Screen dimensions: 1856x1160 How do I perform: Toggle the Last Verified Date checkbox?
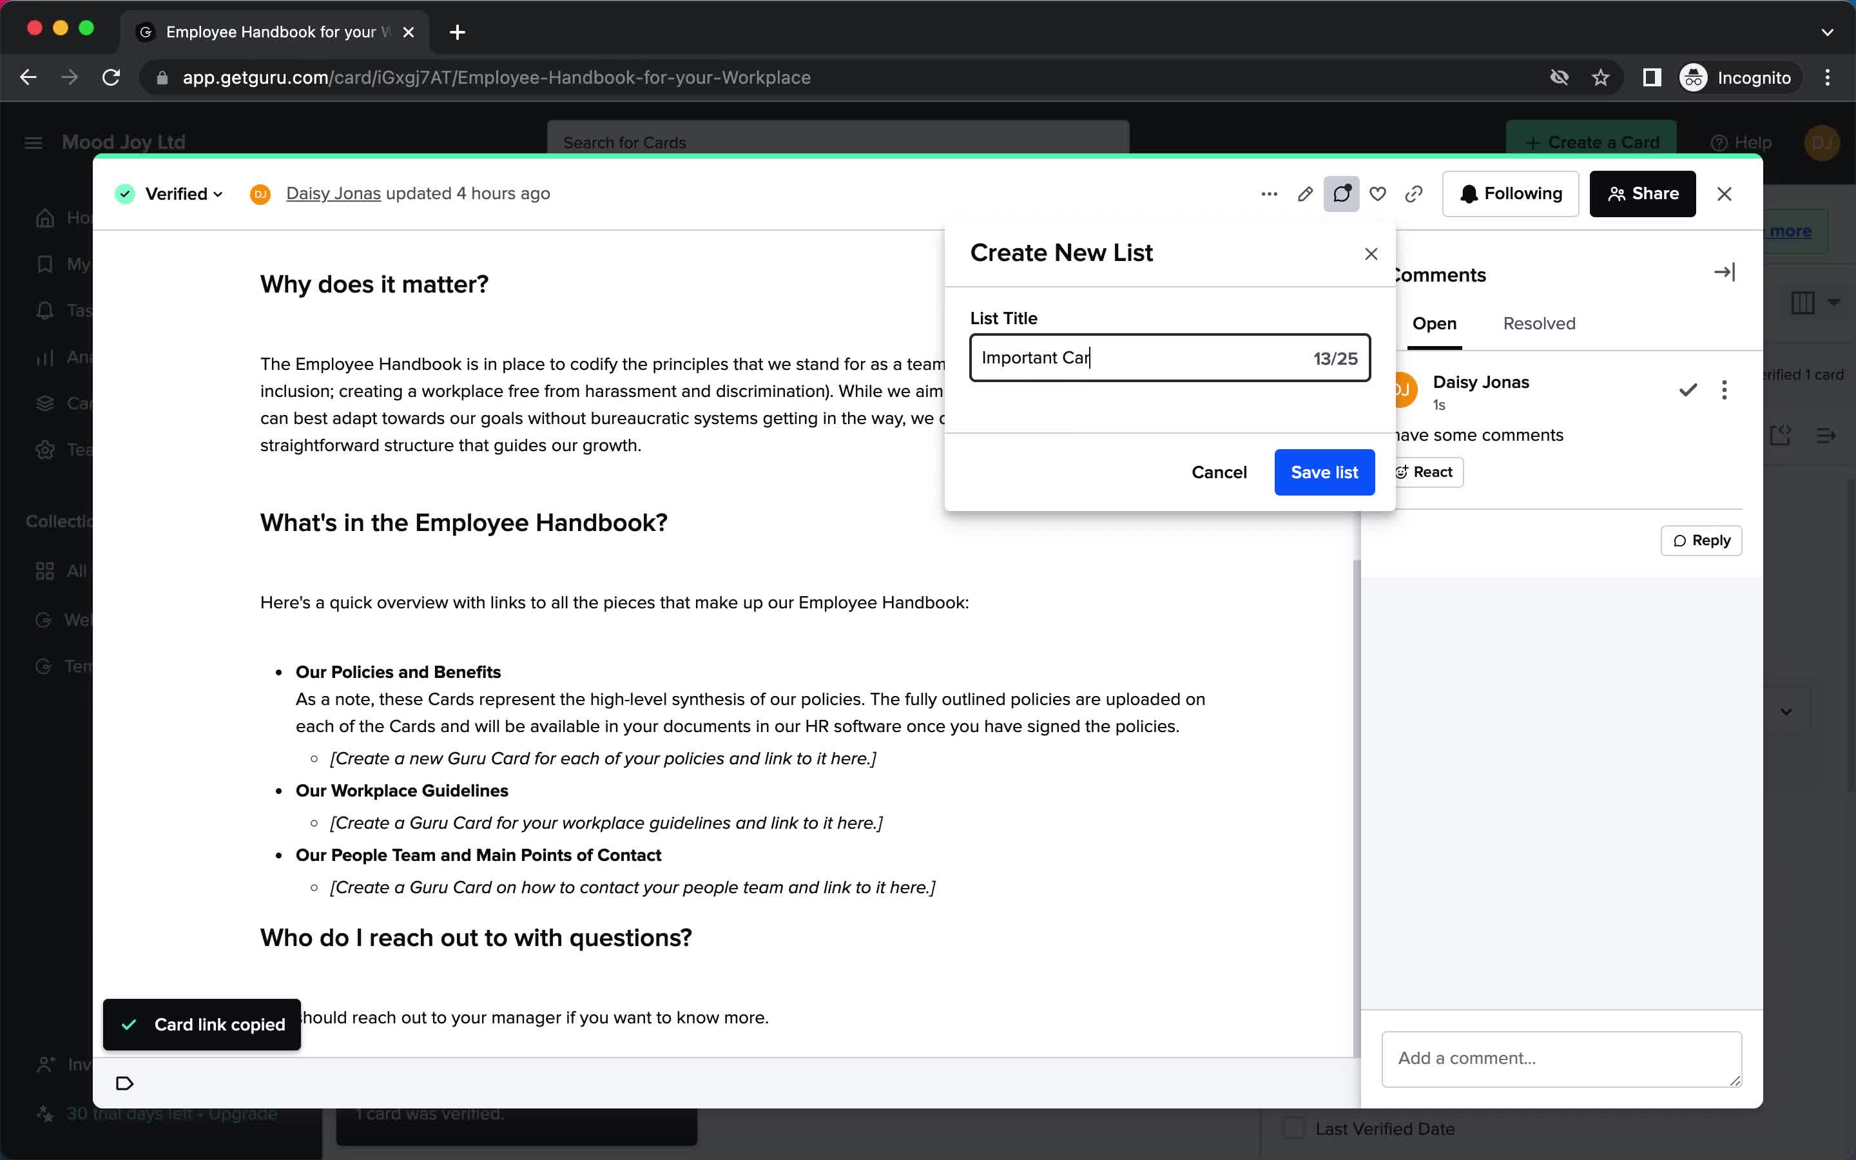(1294, 1128)
